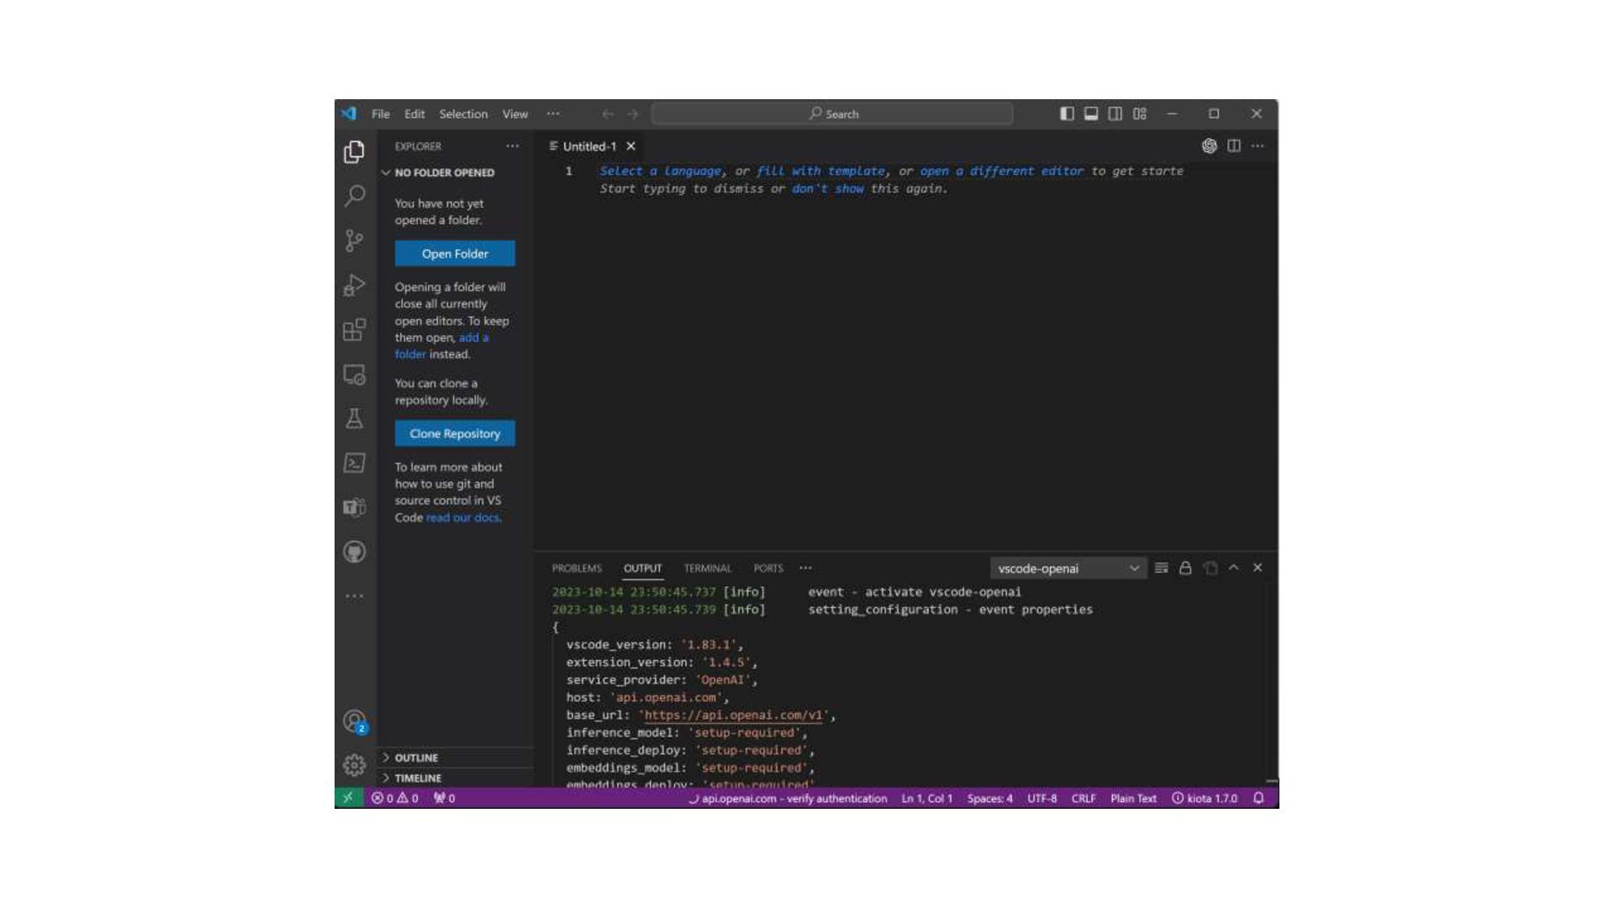Open notifications bell in status bar

[x=1258, y=798]
